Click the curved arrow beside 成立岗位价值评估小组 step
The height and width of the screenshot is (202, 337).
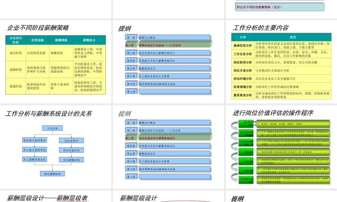click(234, 125)
